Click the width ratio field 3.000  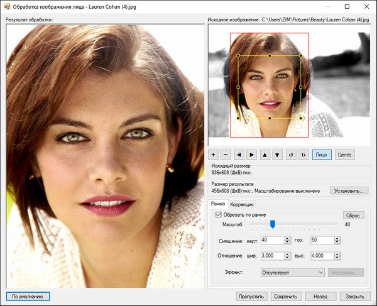click(x=273, y=256)
